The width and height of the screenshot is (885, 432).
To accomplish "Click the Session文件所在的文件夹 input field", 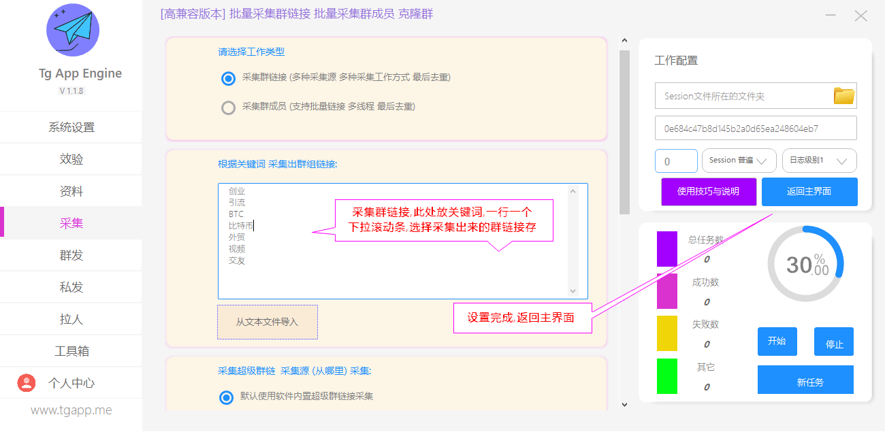I will (x=742, y=96).
